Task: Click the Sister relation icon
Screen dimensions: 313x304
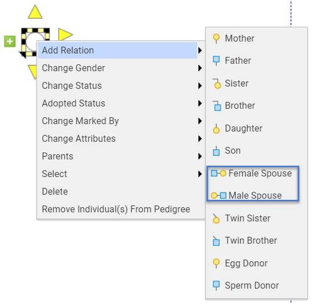Action: [x=217, y=84]
